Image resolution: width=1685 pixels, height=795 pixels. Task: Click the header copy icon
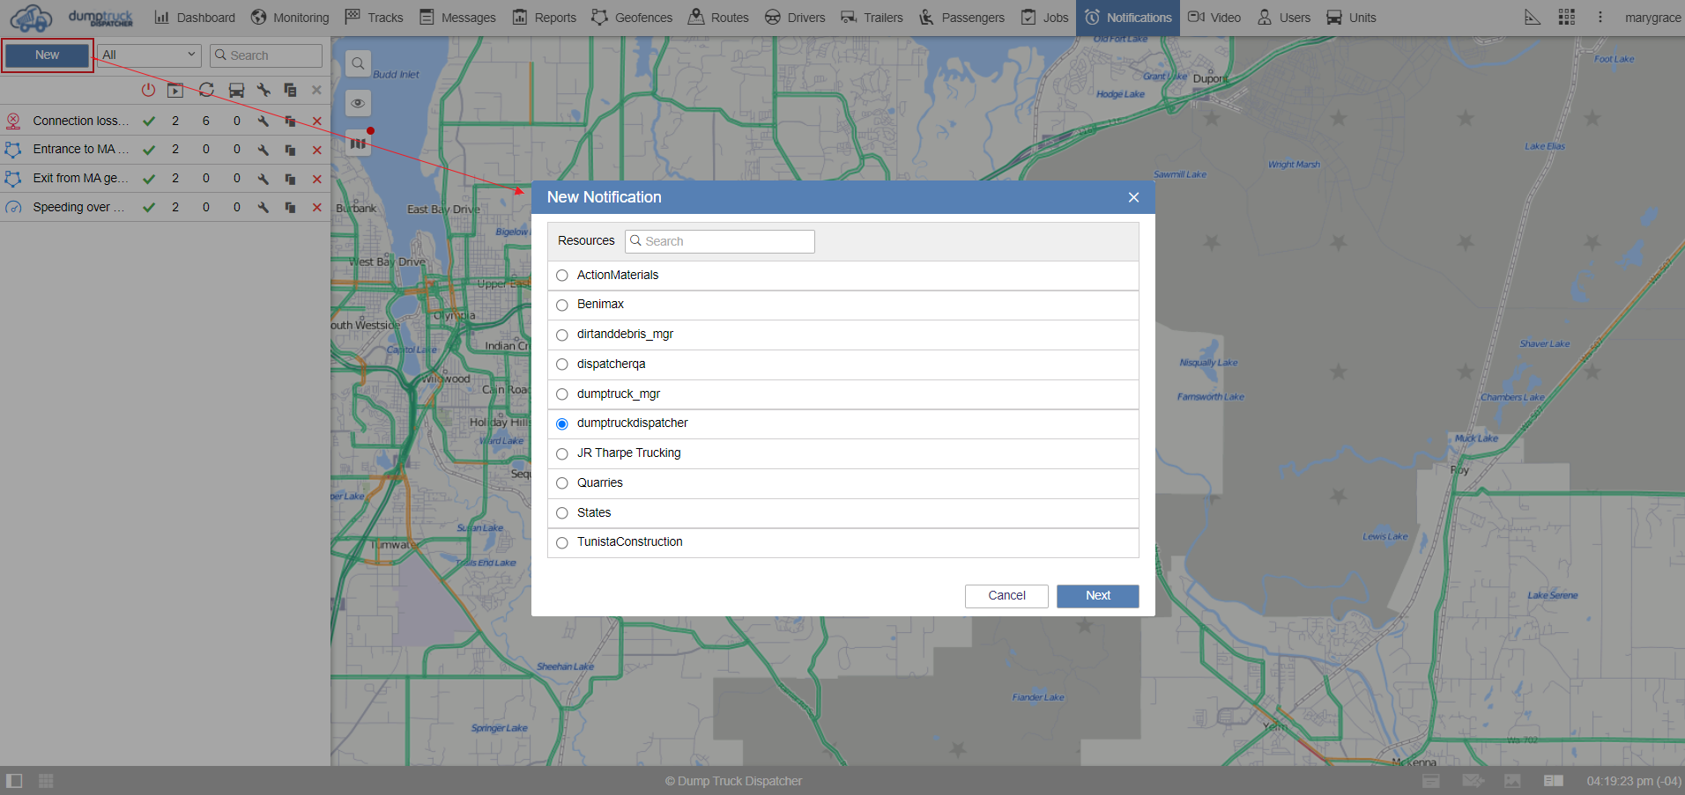(290, 90)
